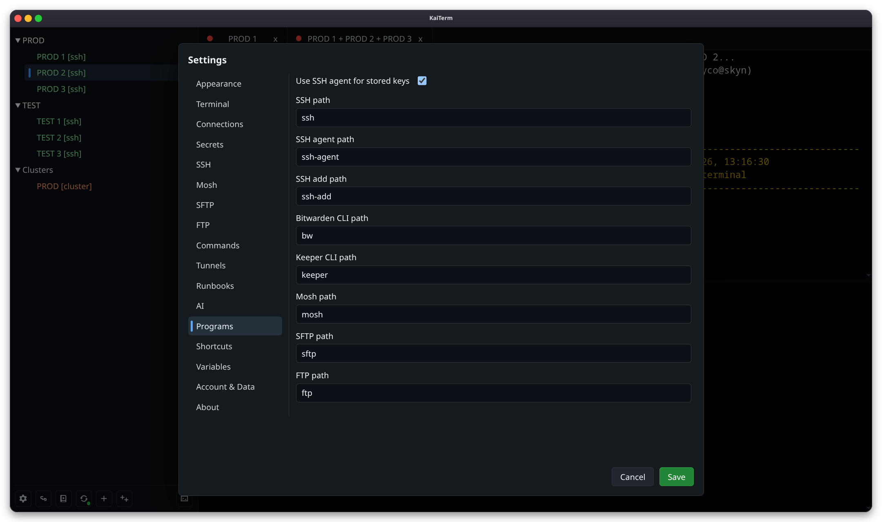The height and width of the screenshot is (522, 882).
Task: Select TEST 3 [ssh] in the sidebar
Action: pos(59,154)
